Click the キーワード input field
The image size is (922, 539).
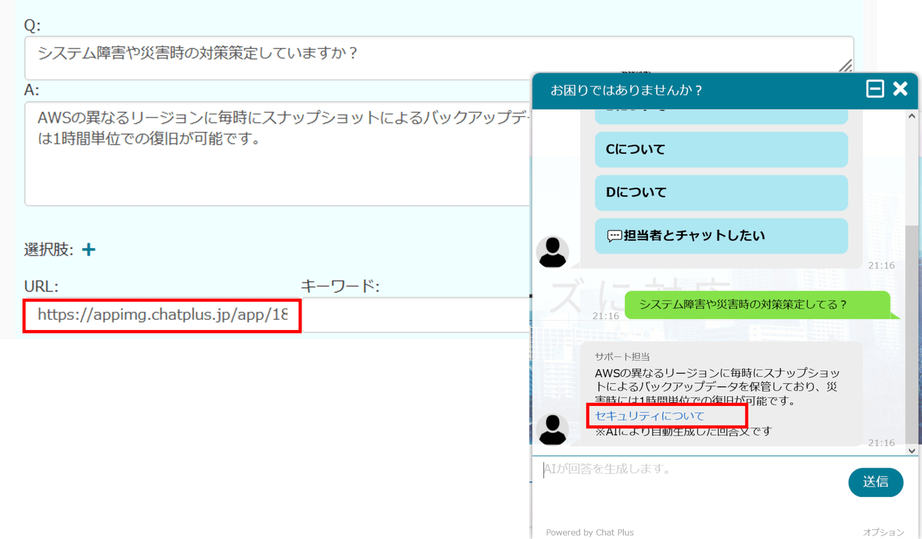click(416, 315)
